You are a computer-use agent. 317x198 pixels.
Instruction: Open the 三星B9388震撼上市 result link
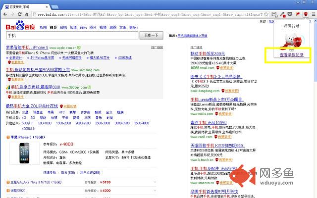[x=38, y=70]
